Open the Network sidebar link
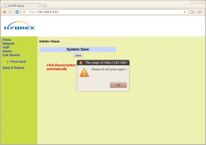 8,44
